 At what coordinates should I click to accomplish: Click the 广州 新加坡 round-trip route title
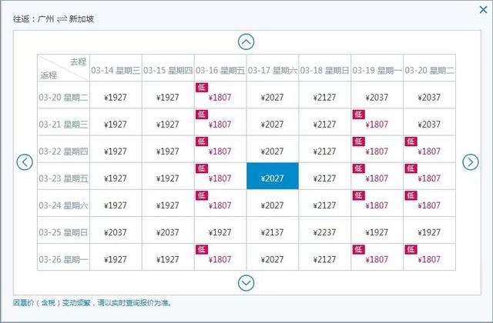(53, 18)
